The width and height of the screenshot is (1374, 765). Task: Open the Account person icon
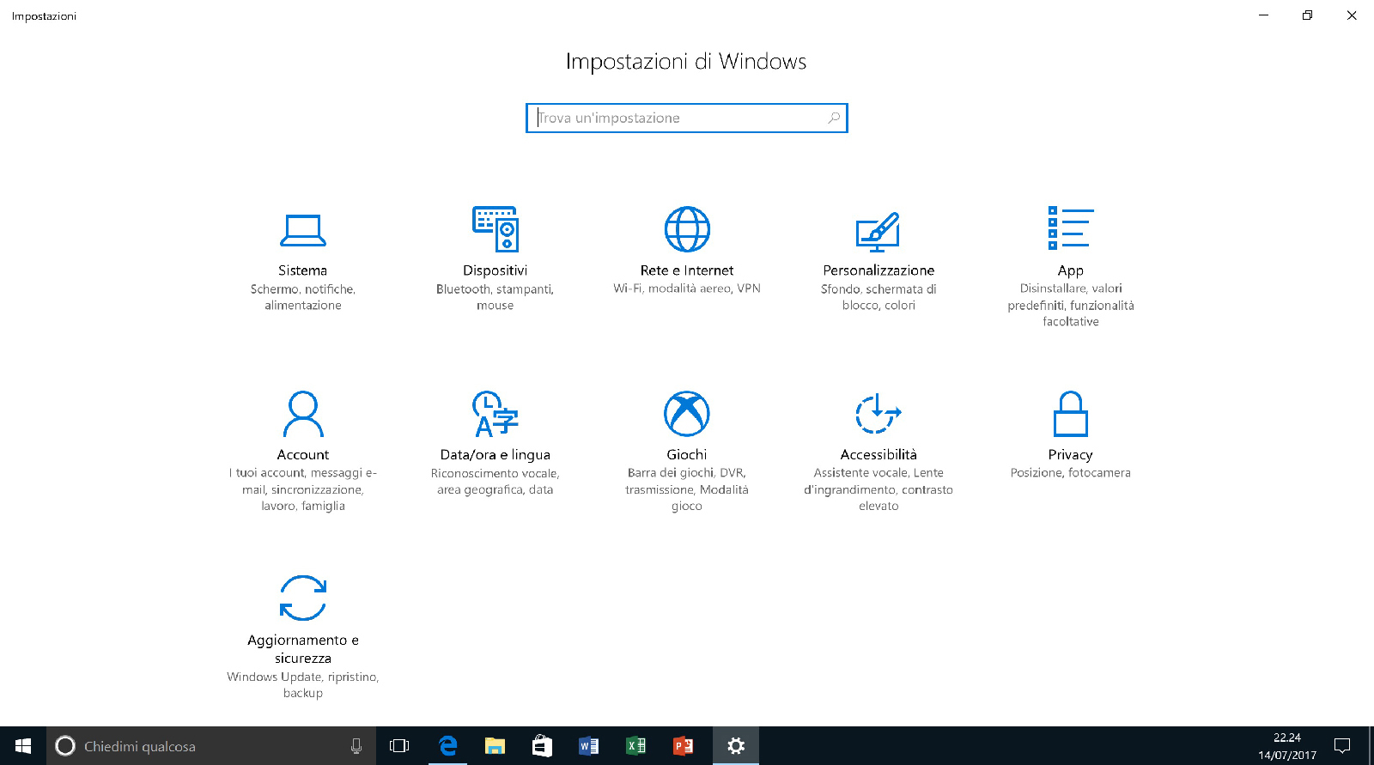(x=303, y=414)
